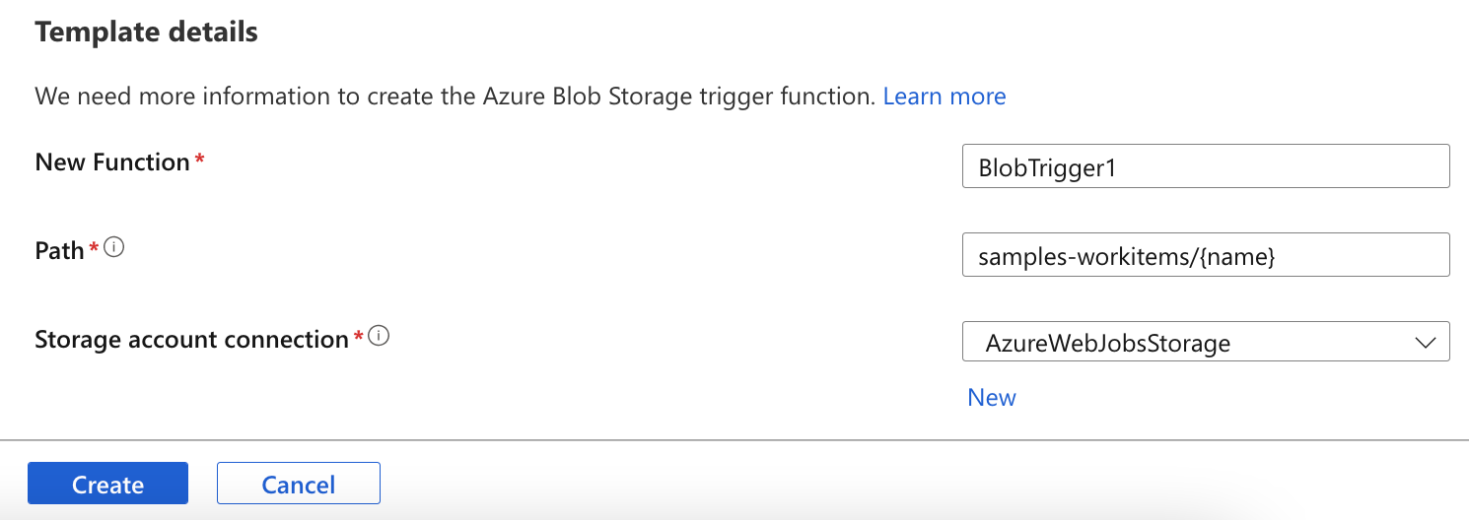Click the Storage account connection info icon
This screenshot has width=1469, height=520.
380,337
